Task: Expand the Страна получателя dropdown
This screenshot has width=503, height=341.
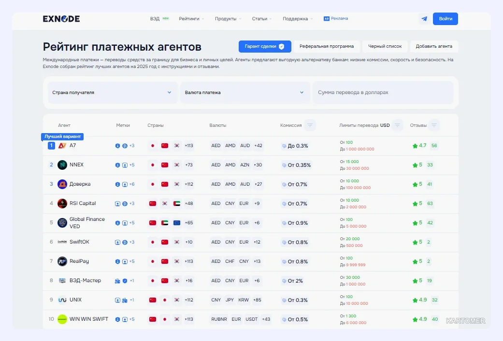Action: tap(112, 93)
